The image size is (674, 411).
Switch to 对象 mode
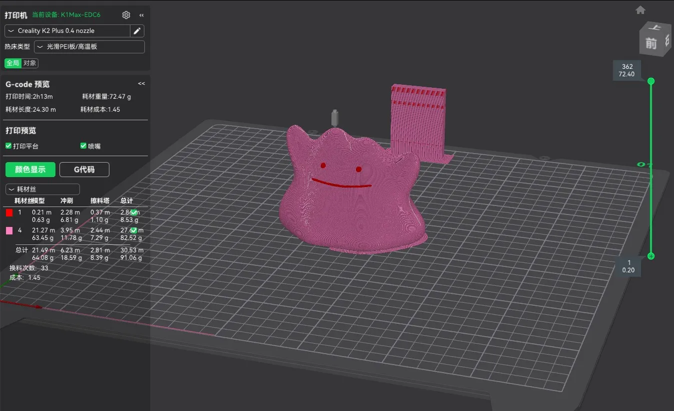(x=30, y=63)
